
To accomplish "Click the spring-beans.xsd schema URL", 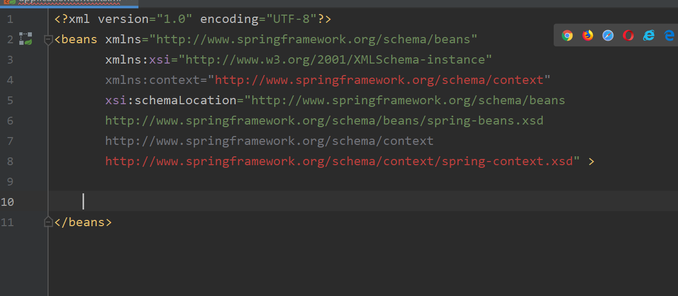I will [x=324, y=120].
